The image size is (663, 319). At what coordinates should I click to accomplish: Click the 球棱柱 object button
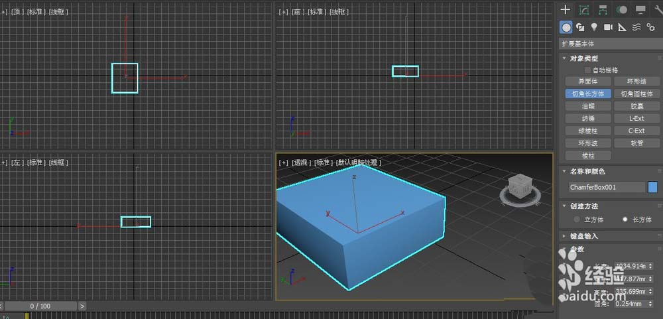tap(588, 131)
